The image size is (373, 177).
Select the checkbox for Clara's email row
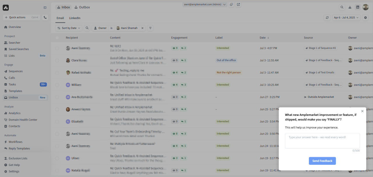(x=57, y=60)
